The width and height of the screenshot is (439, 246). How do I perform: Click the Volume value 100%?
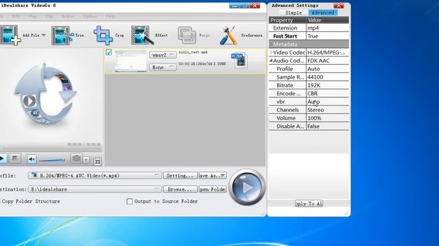click(x=328, y=118)
